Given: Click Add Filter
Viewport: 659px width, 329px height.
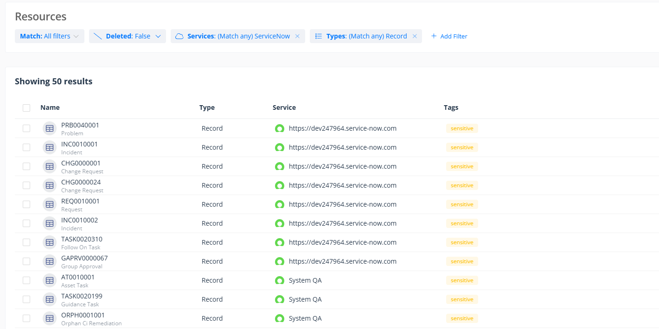Looking at the screenshot, I should pos(449,36).
